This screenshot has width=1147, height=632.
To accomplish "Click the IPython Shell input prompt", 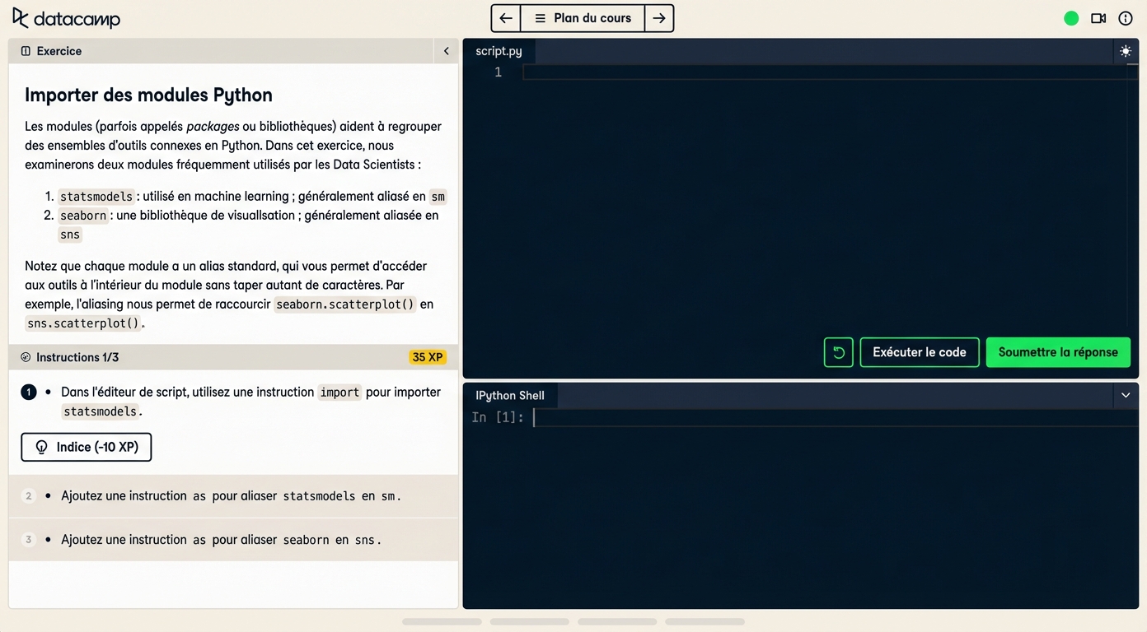I will tap(824, 418).
